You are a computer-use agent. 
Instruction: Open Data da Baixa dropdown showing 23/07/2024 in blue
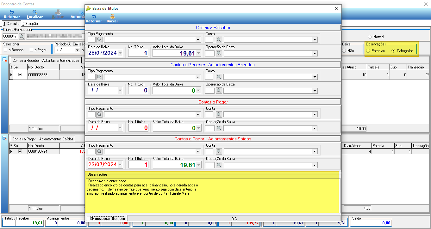click(120, 53)
